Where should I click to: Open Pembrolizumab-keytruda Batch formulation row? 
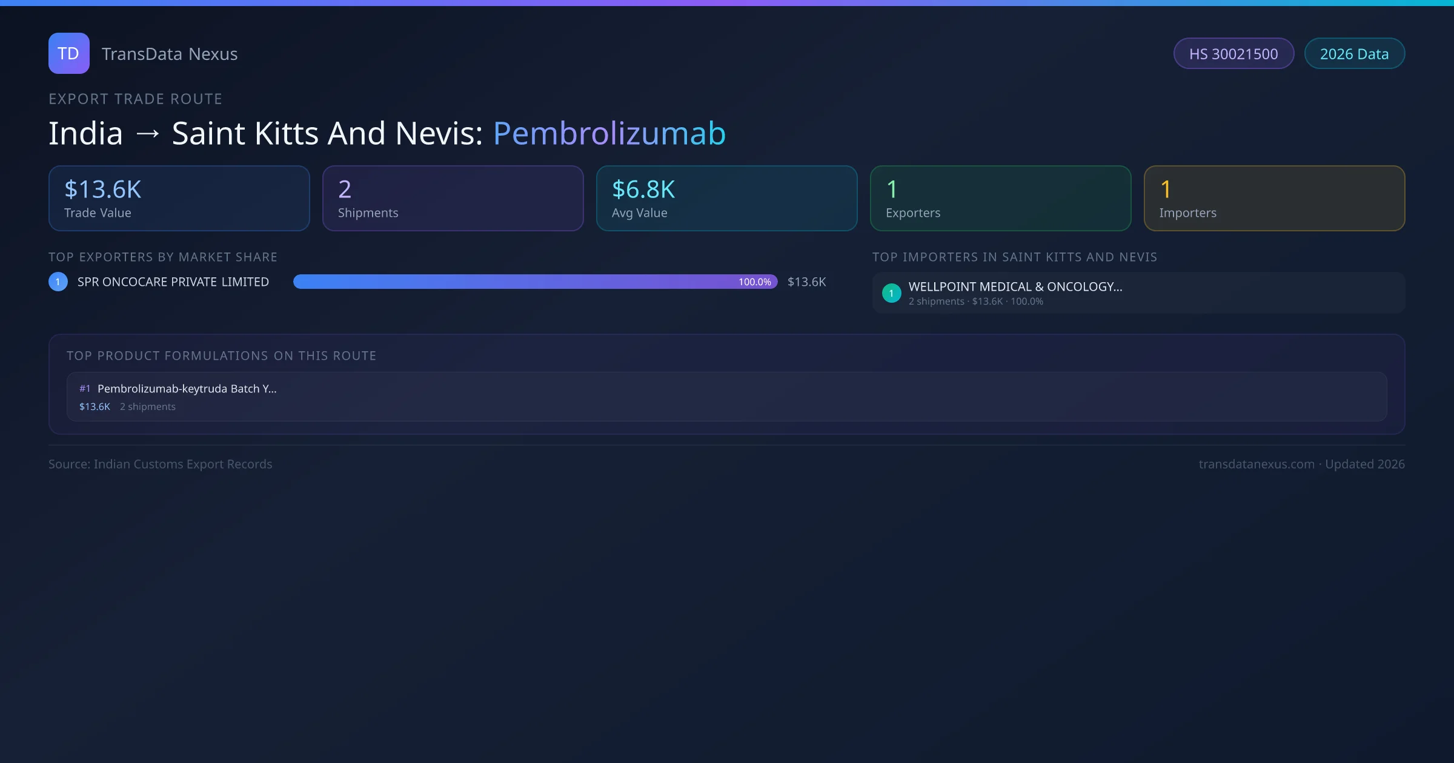tap(187, 389)
